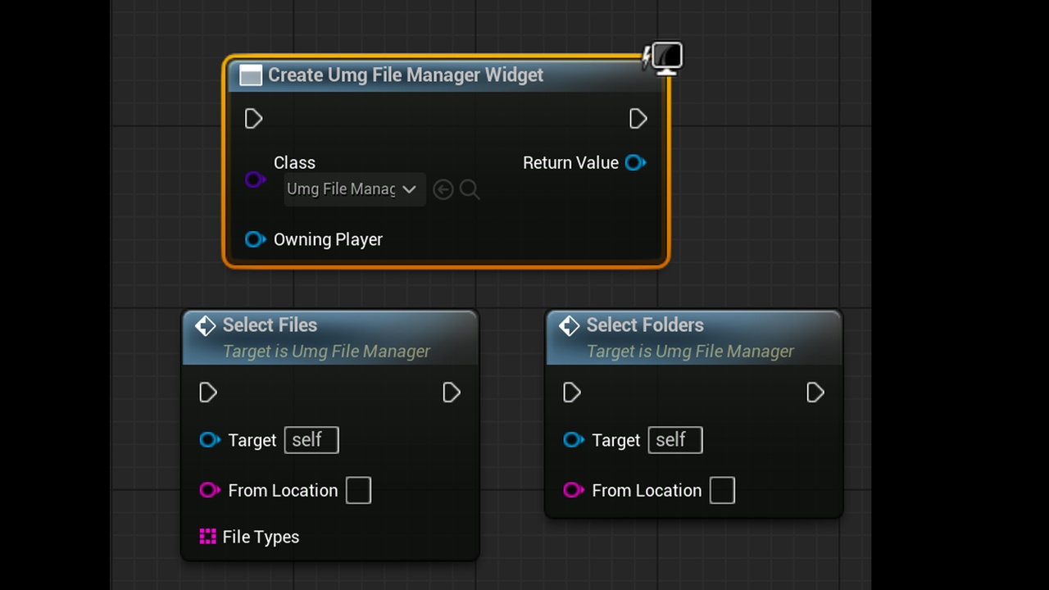Viewport: 1049px width, 590px height.
Task: Click the purple Class input pin
Action: click(x=255, y=179)
